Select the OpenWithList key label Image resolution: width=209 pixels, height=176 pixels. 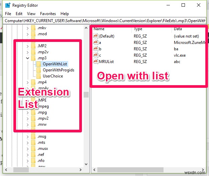55,64
